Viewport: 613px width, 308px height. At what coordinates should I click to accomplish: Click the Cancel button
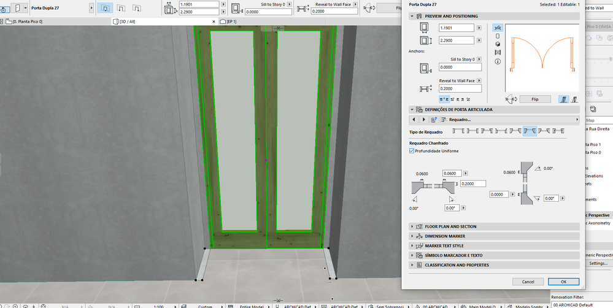pyautogui.click(x=528, y=282)
